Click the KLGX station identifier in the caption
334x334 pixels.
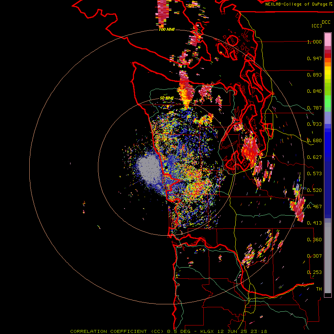[x=208, y=331]
